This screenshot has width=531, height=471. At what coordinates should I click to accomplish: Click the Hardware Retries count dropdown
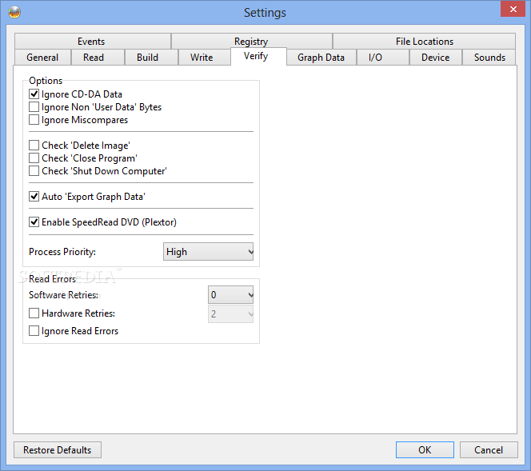(230, 314)
